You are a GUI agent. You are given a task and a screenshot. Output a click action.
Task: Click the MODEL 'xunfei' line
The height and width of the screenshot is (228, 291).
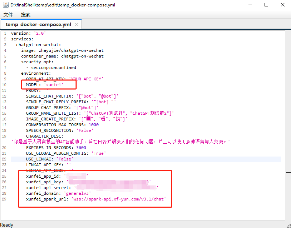click(45, 85)
